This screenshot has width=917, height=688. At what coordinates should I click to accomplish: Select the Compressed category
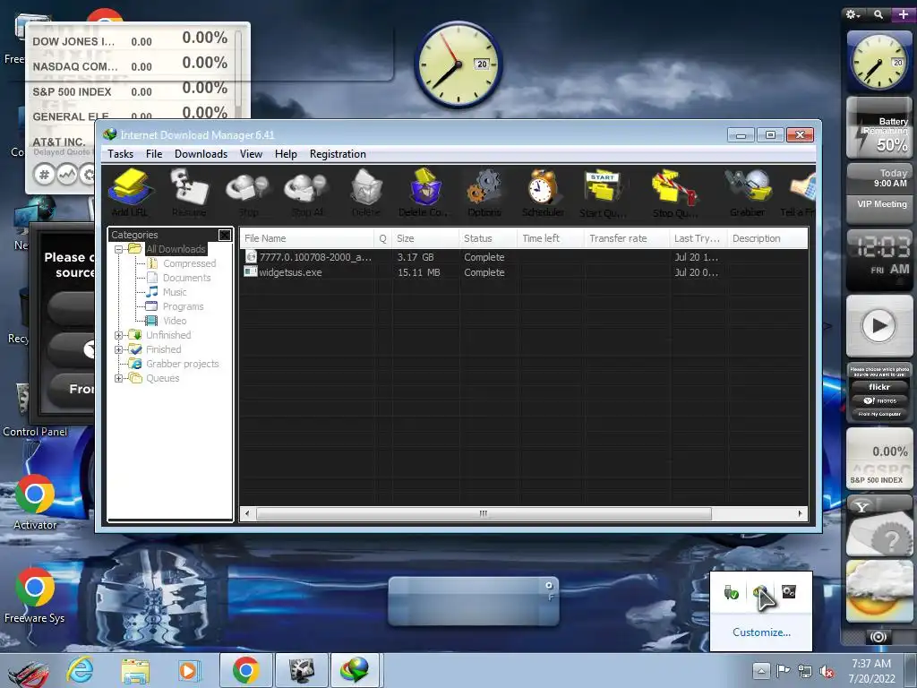coord(189,264)
